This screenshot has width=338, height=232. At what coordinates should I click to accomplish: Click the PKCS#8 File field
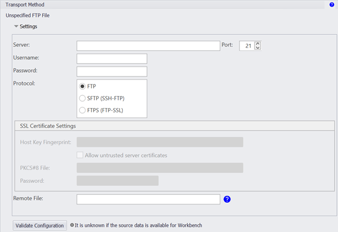(x=160, y=168)
